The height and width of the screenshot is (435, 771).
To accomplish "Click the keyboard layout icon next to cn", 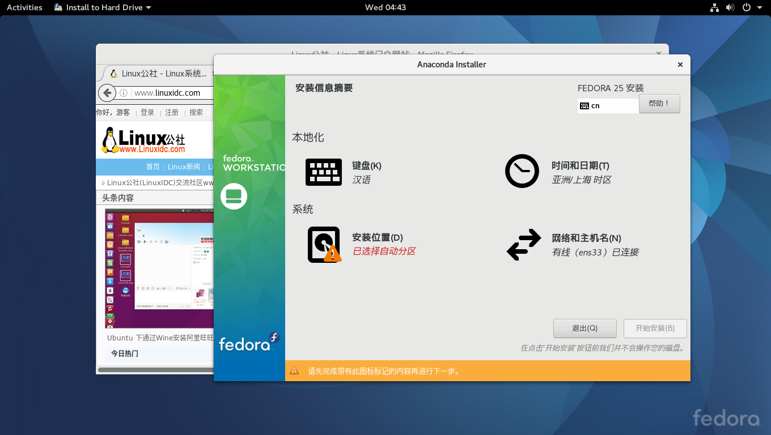I will point(584,106).
